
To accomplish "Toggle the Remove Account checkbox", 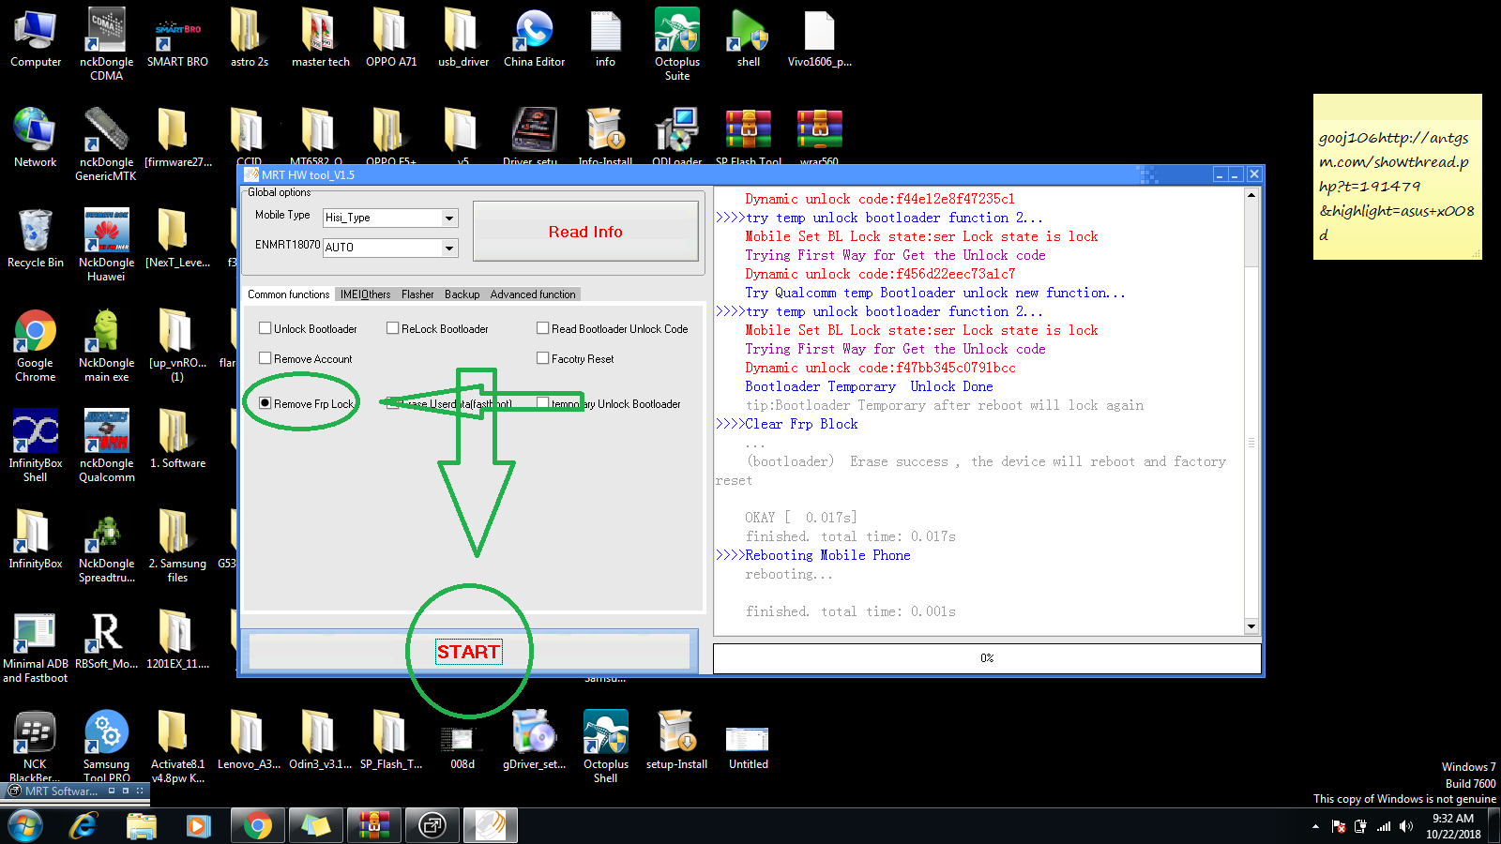I will click(265, 358).
